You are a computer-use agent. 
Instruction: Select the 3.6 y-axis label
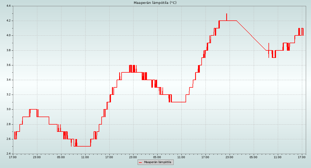point(8,65)
